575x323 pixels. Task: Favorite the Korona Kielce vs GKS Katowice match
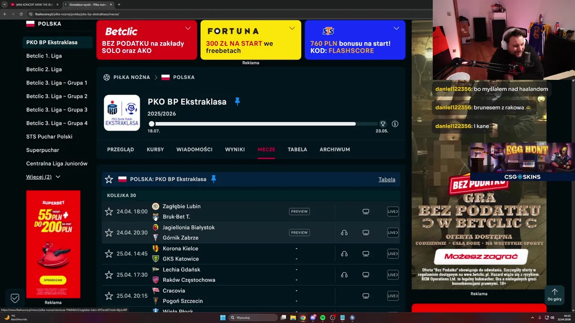tap(109, 253)
